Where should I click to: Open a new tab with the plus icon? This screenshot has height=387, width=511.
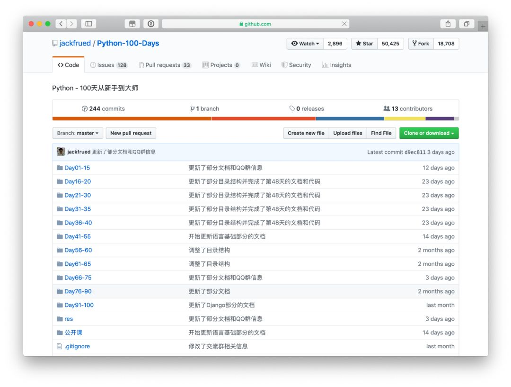(x=483, y=26)
